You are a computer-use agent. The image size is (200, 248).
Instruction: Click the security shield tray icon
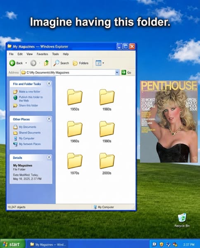[161, 244]
